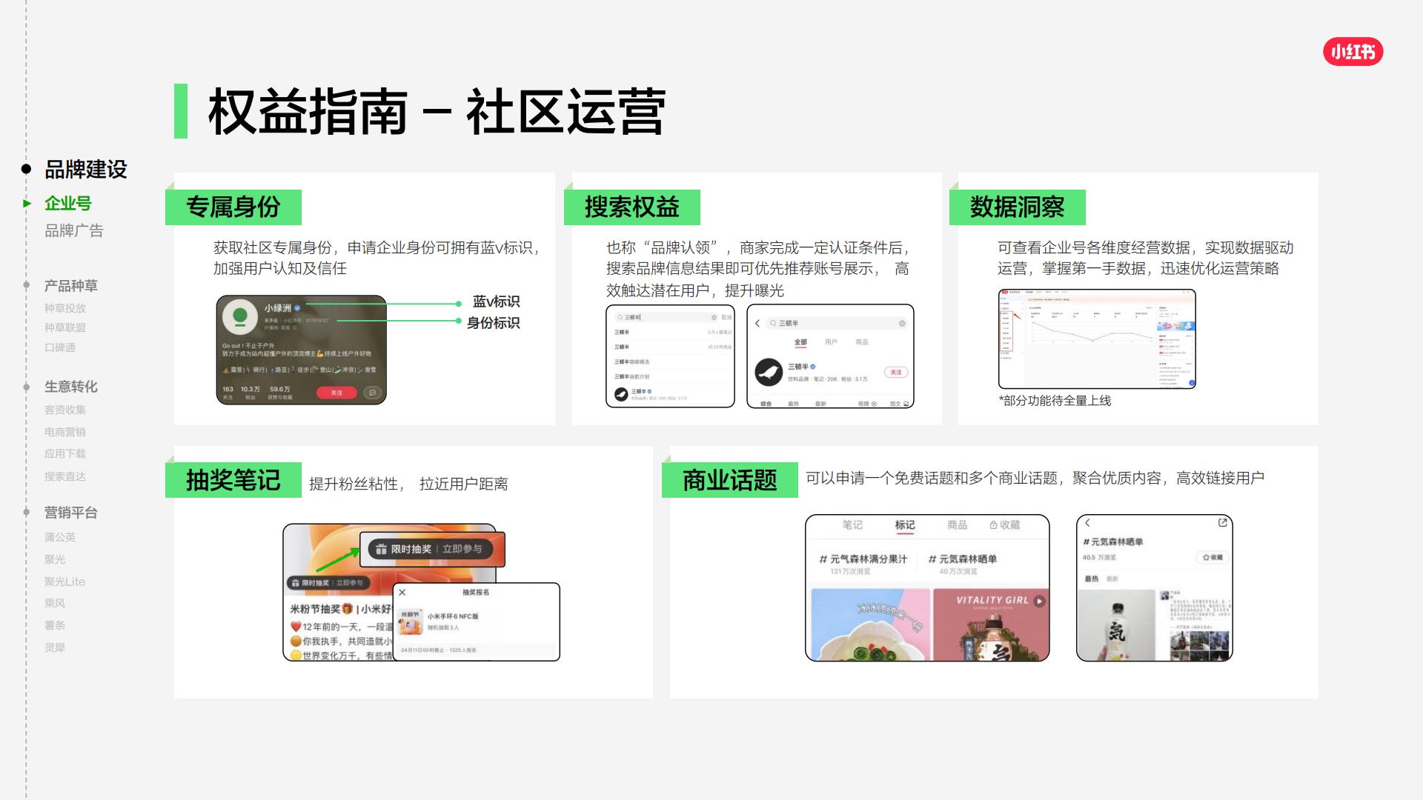This screenshot has width=1423, height=800.
Task: Select 生意转化 sidebar section
Action: pos(71,386)
